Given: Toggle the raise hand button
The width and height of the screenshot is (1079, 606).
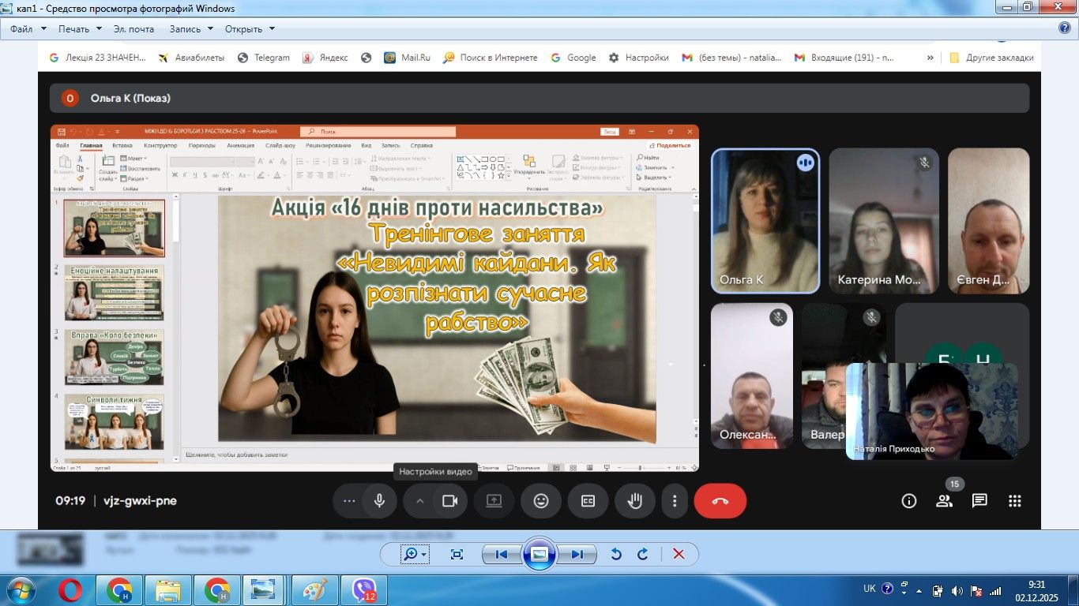Looking at the screenshot, I should tap(635, 501).
